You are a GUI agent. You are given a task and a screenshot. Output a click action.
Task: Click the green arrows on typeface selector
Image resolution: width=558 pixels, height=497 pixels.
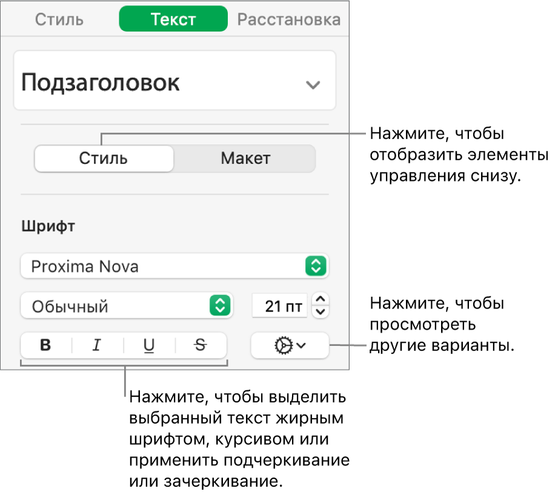[219, 305]
